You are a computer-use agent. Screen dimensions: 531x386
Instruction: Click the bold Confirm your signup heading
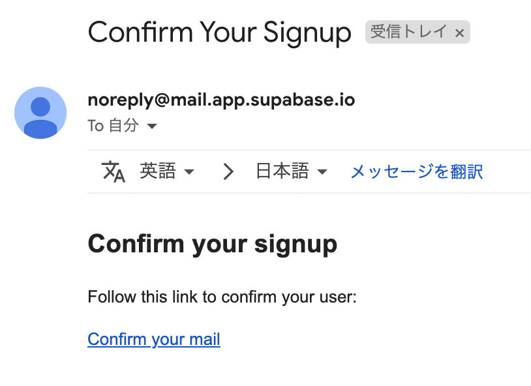pos(212,245)
